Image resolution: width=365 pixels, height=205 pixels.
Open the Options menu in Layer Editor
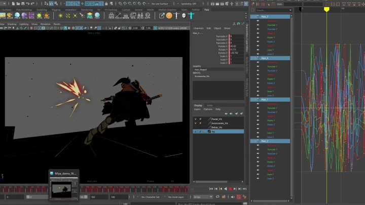(x=208, y=109)
